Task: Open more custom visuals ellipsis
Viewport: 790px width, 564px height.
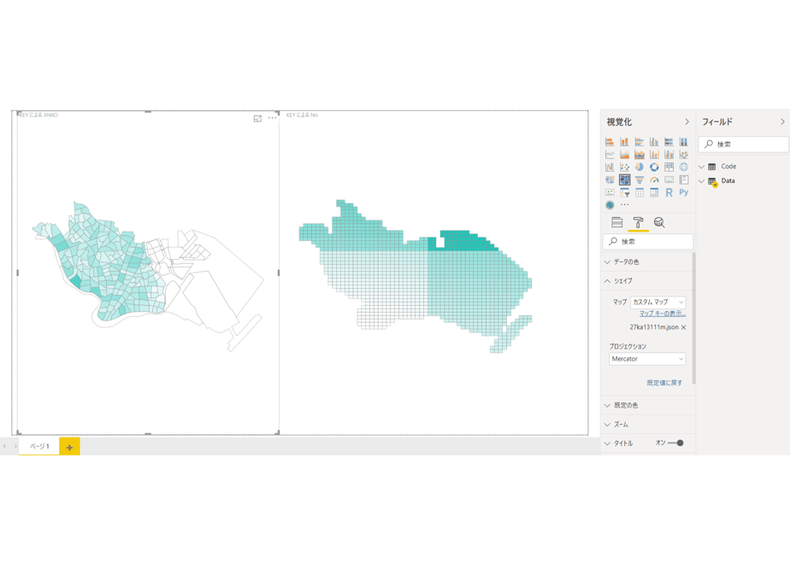Action: pos(625,205)
